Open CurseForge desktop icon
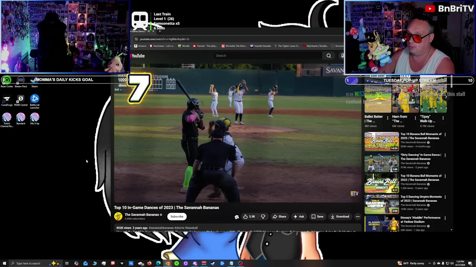 coord(7,100)
